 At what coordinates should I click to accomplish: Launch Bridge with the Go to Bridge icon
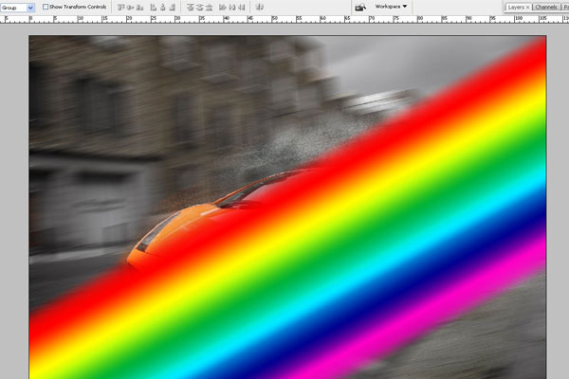(x=360, y=8)
